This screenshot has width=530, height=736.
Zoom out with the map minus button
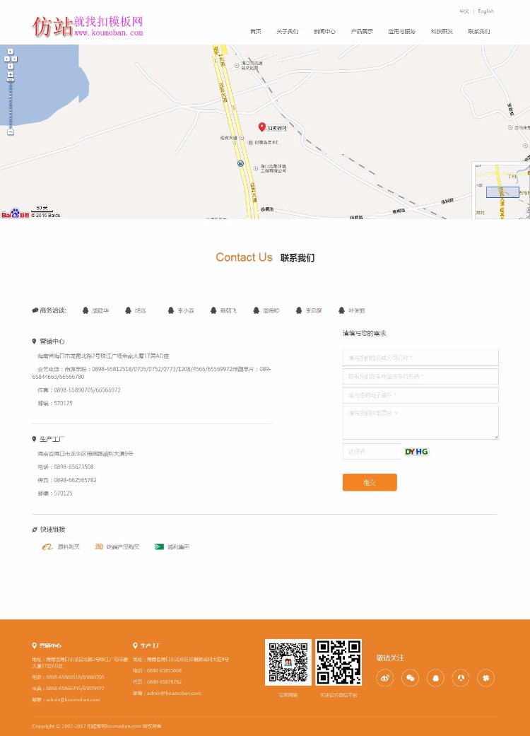(11, 132)
